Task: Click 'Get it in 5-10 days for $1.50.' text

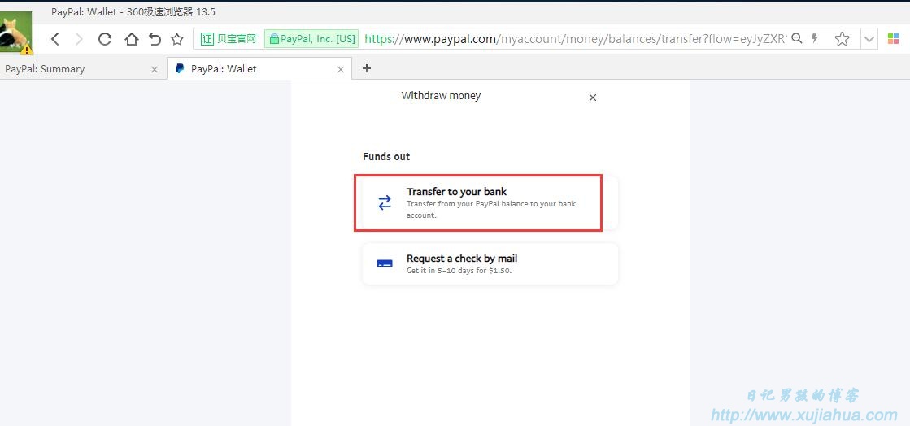Action: point(459,271)
